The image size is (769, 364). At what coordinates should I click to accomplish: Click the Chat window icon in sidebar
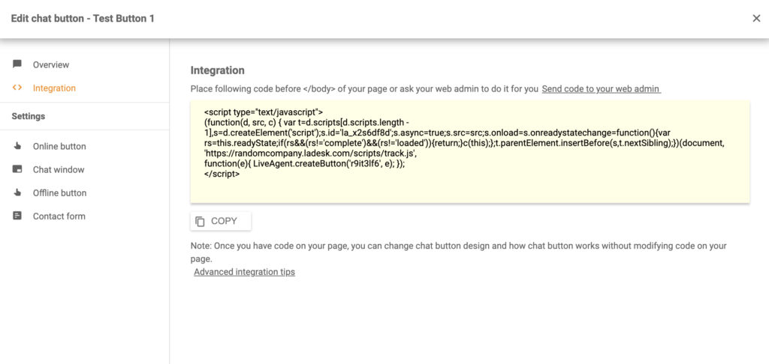click(x=17, y=169)
